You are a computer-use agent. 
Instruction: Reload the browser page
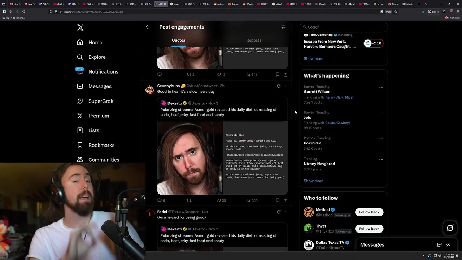tap(24, 12)
